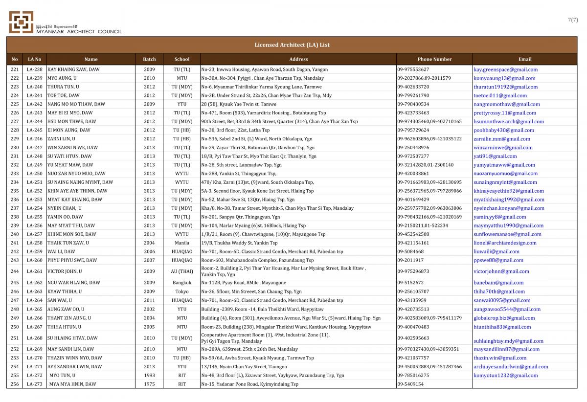This screenshot has width=587, height=402.
Task: Select address '19/B, Thukha Waddy St, Yankin Tsp'
Action: [240, 243]
